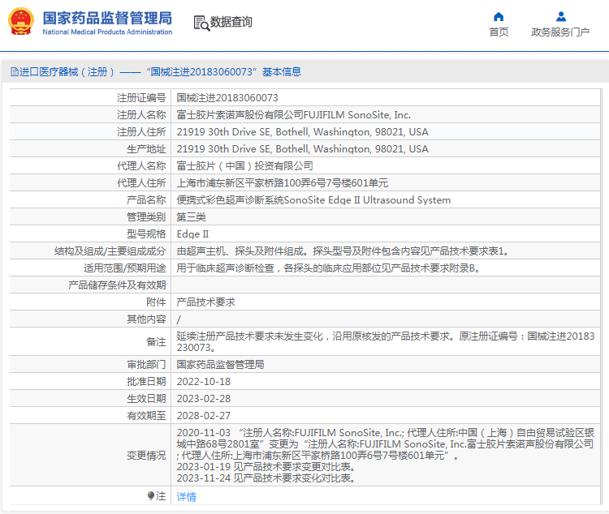The height and width of the screenshot is (514, 609).
Task: Select the 代理人名称 label
Action: pos(141,166)
